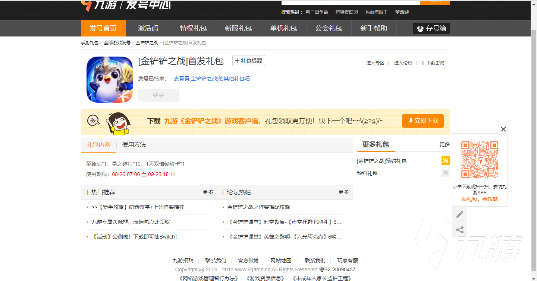537x281 pixels.
Task: Open post 英雄之黎明-【六光阿克尚】
Action: 284,237
